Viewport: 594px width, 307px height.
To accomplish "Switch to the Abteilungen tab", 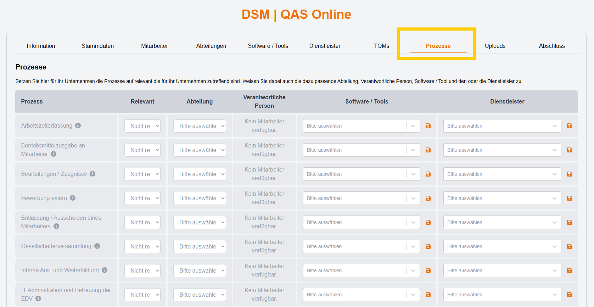I will coord(211,46).
